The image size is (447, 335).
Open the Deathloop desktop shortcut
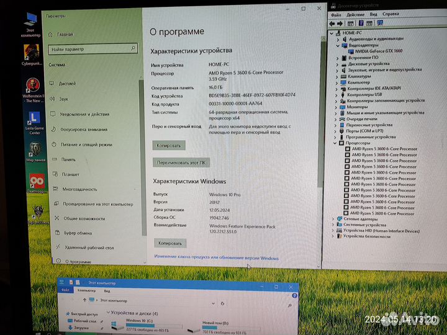[x=37, y=183]
